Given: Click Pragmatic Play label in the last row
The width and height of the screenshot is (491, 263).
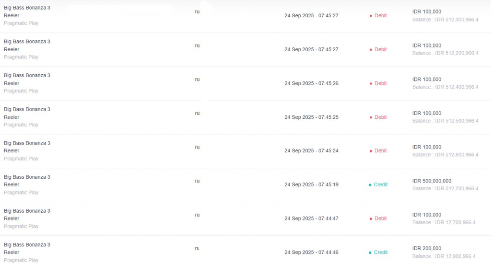Looking at the screenshot, I should tap(21, 260).
